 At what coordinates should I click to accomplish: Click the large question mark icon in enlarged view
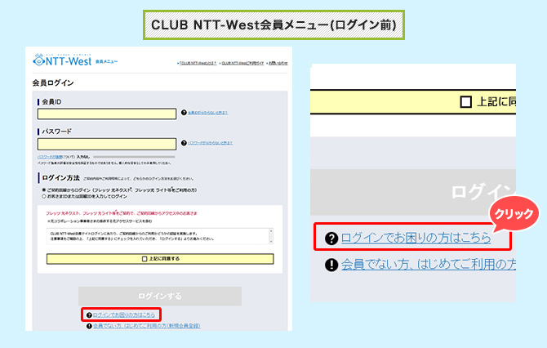(x=331, y=239)
